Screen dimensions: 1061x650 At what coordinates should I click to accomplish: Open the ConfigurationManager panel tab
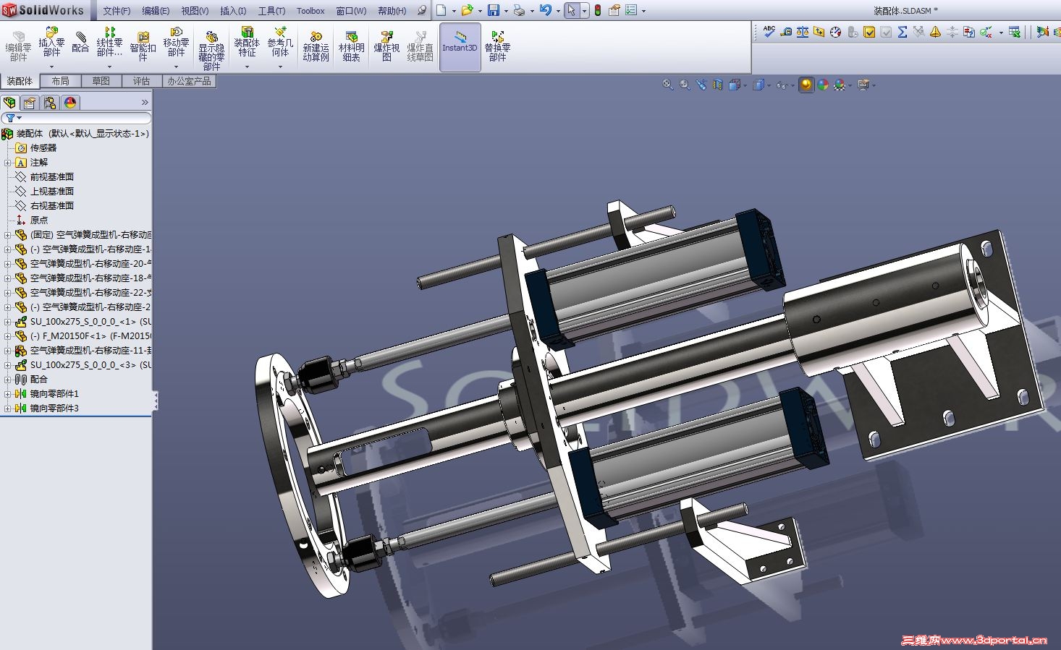[x=50, y=103]
